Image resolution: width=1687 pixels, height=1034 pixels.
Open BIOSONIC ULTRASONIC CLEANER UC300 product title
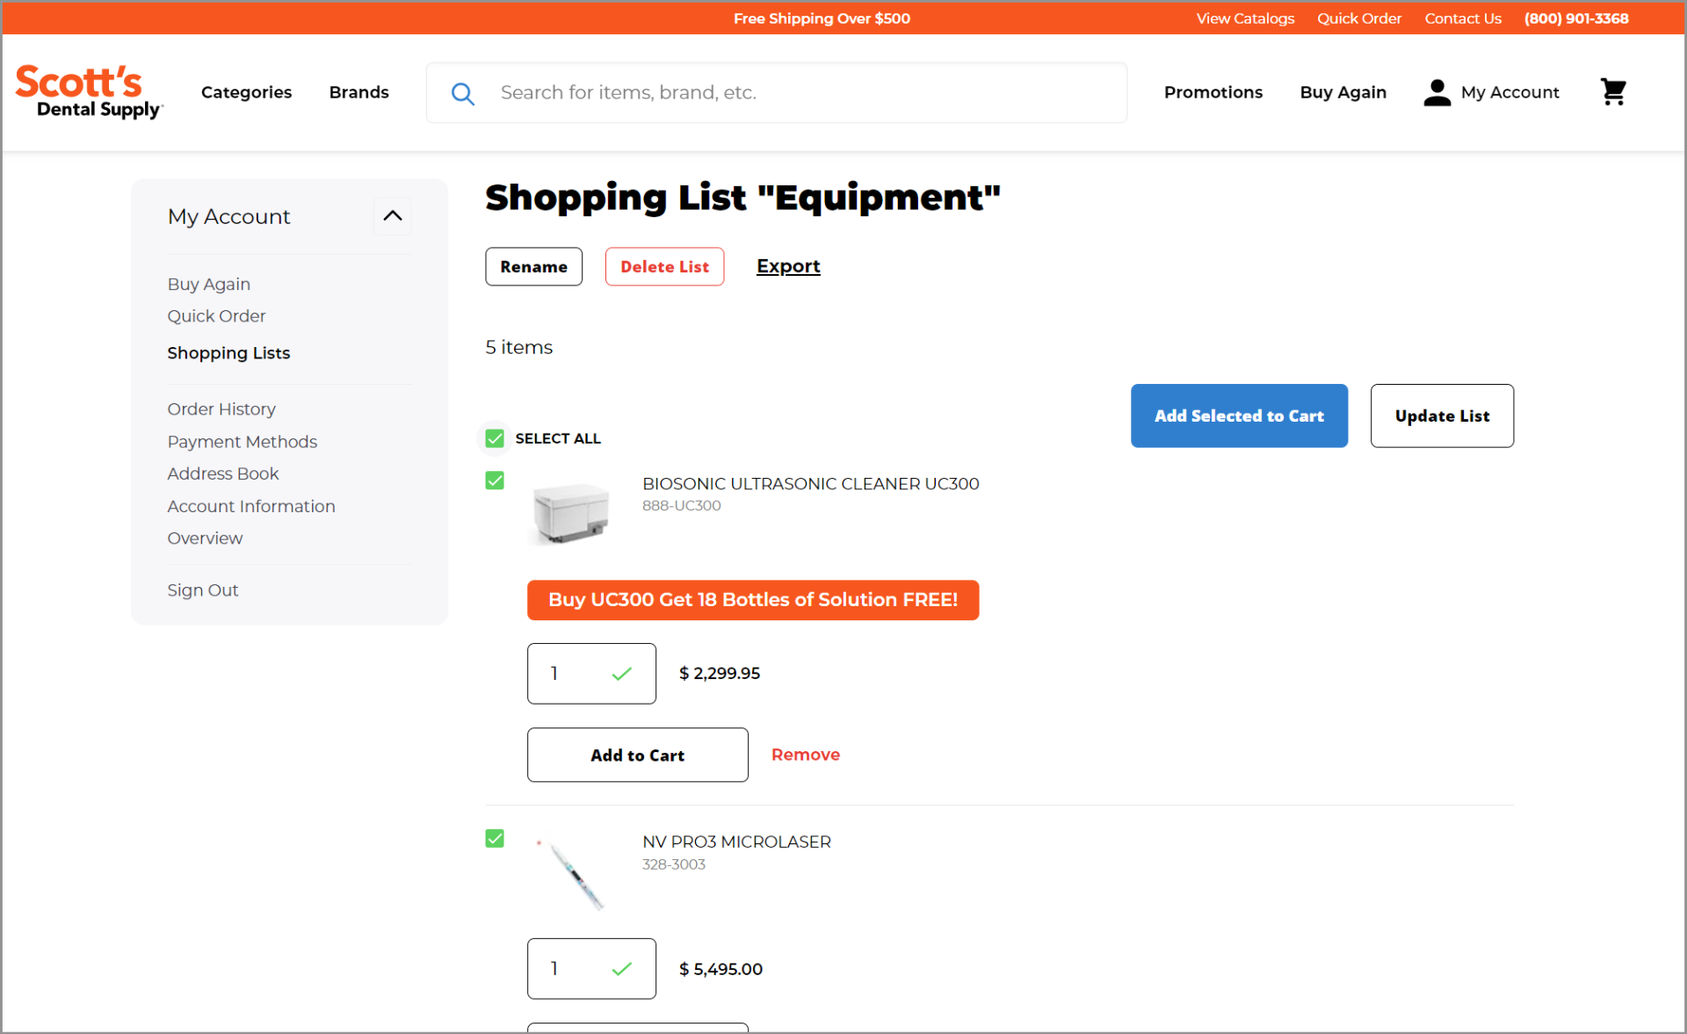point(810,484)
